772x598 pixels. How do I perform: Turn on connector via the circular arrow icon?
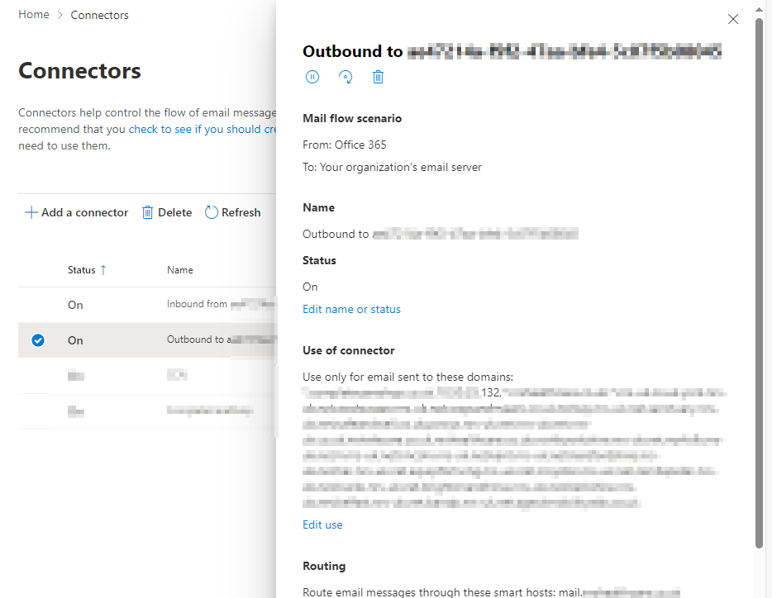345,76
